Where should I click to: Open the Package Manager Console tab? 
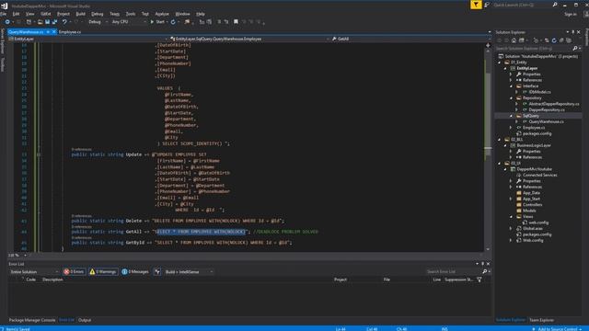coord(32,320)
